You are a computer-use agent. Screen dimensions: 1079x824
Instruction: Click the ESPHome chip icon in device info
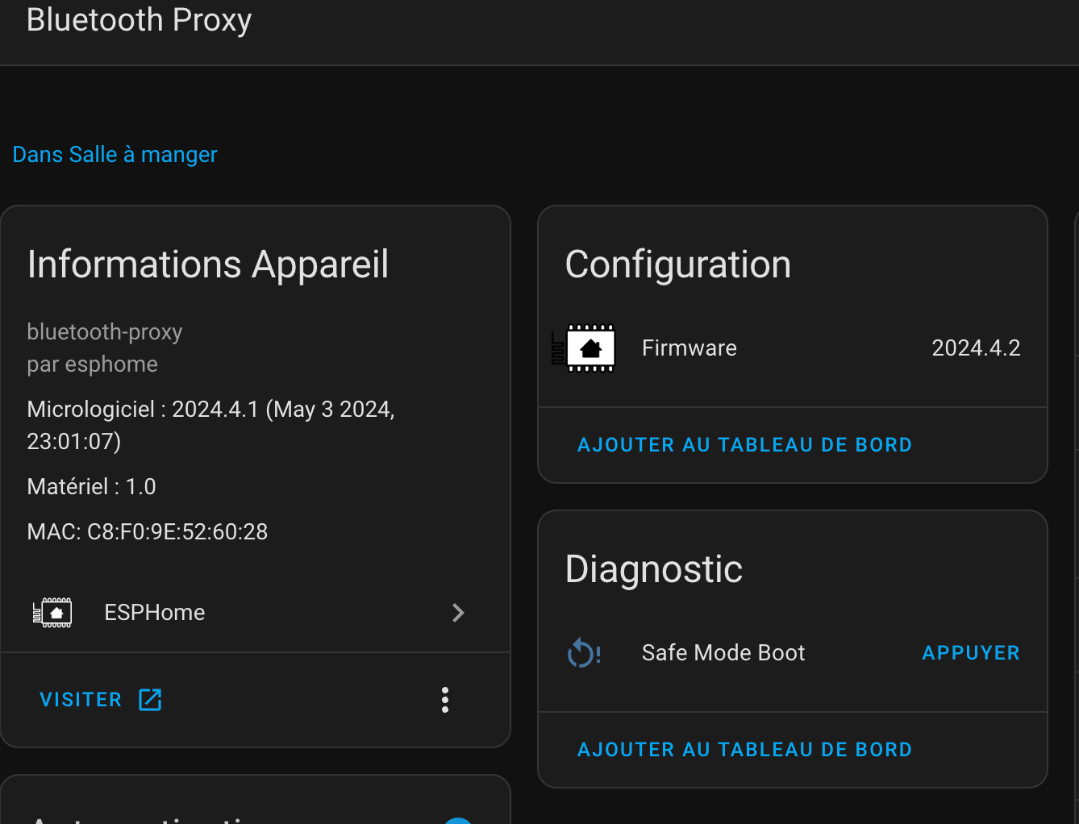(52, 613)
